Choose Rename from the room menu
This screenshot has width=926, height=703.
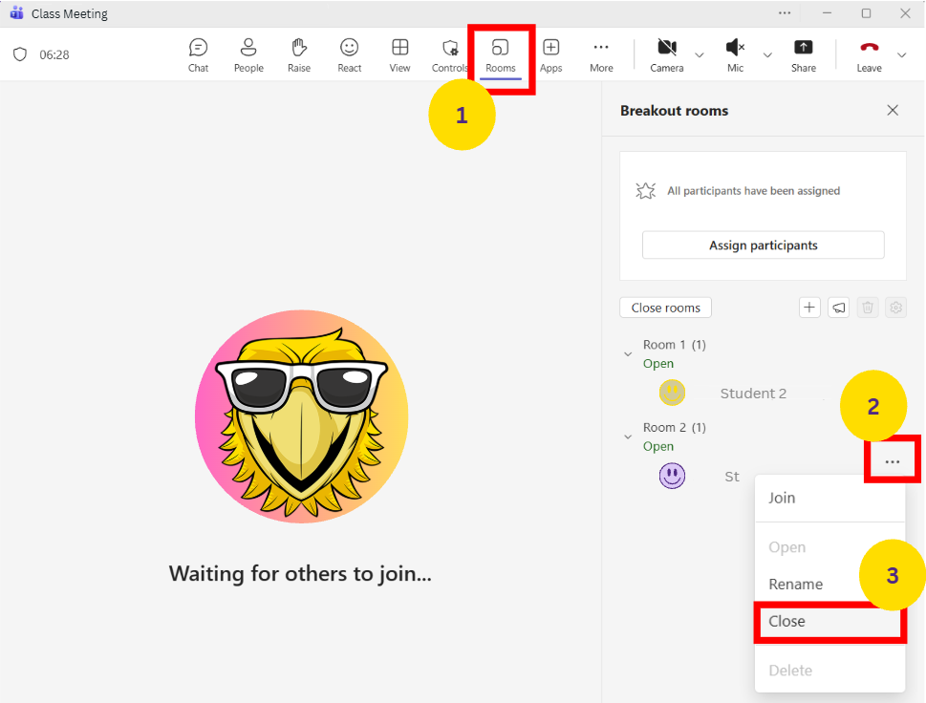click(x=795, y=584)
